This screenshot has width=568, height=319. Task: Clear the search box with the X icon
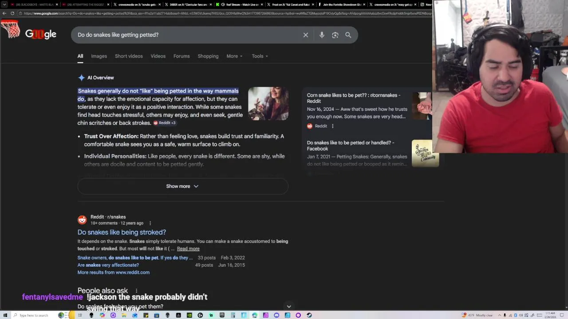point(306,35)
